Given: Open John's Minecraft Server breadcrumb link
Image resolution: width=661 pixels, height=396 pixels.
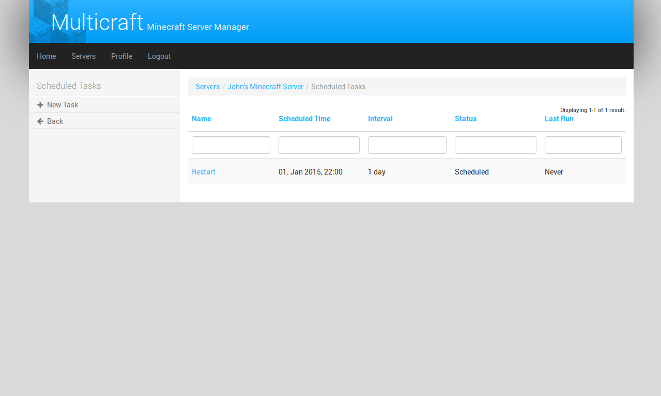Looking at the screenshot, I should point(265,87).
